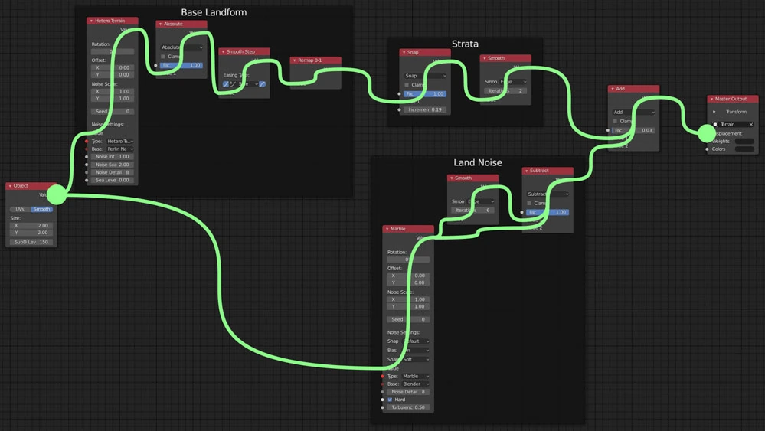Click the SubD Level field in Object node

click(31, 242)
